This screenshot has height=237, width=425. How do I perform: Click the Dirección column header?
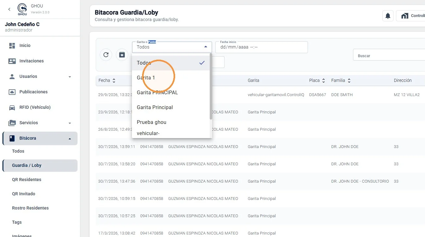(x=403, y=80)
